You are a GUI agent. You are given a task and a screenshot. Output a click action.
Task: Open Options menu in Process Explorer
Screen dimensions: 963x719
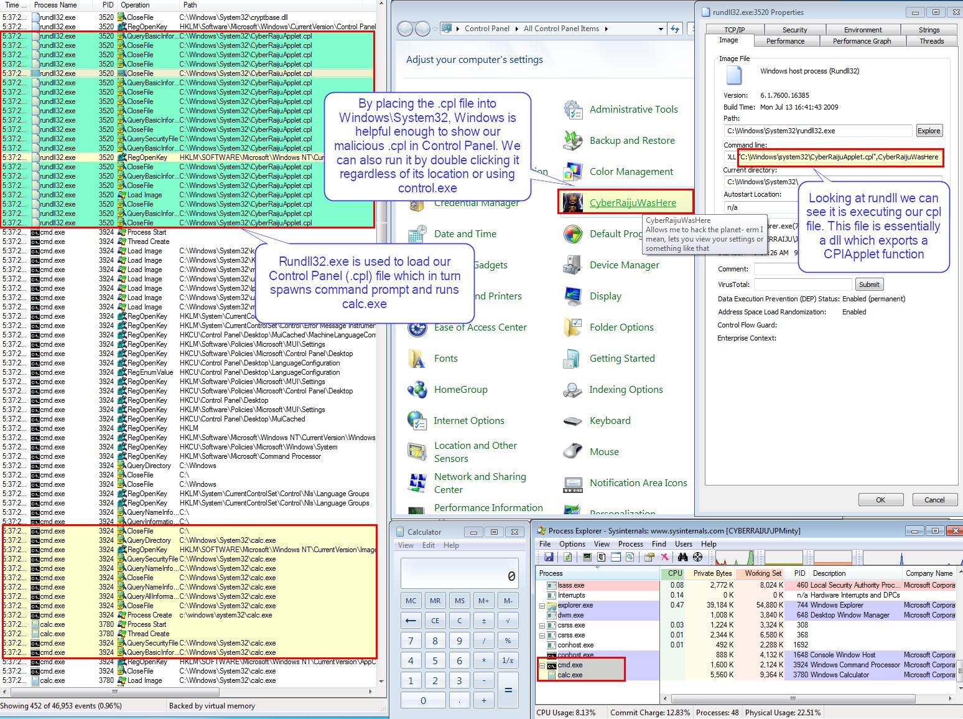pos(572,544)
